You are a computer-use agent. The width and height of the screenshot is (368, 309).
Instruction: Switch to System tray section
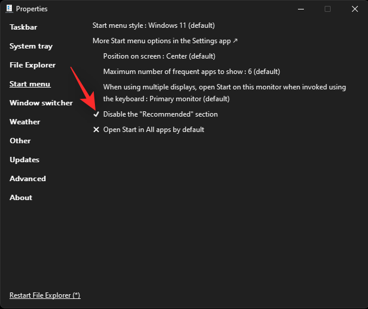(x=31, y=46)
